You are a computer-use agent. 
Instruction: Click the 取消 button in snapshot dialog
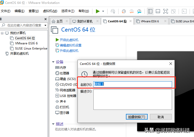click(161, 117)
